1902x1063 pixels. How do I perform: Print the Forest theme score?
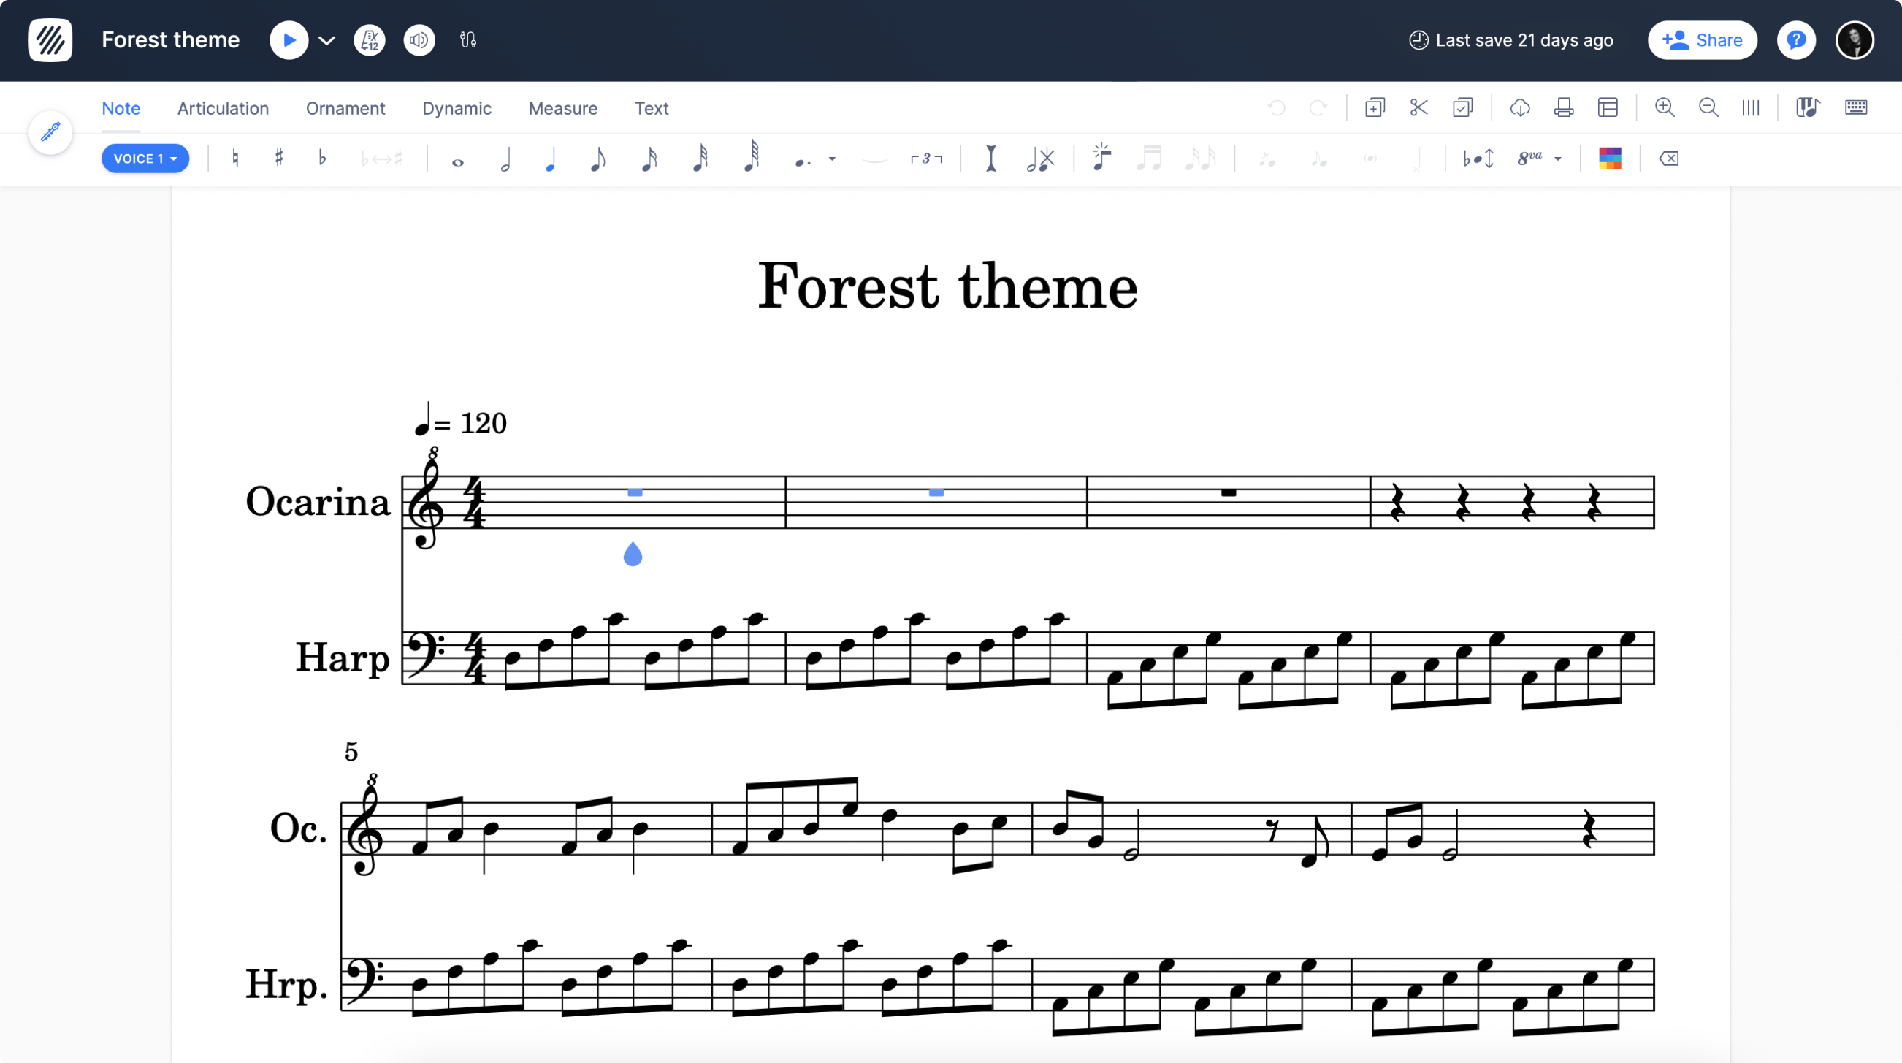pyautogui.click(x=1564, y=107)
